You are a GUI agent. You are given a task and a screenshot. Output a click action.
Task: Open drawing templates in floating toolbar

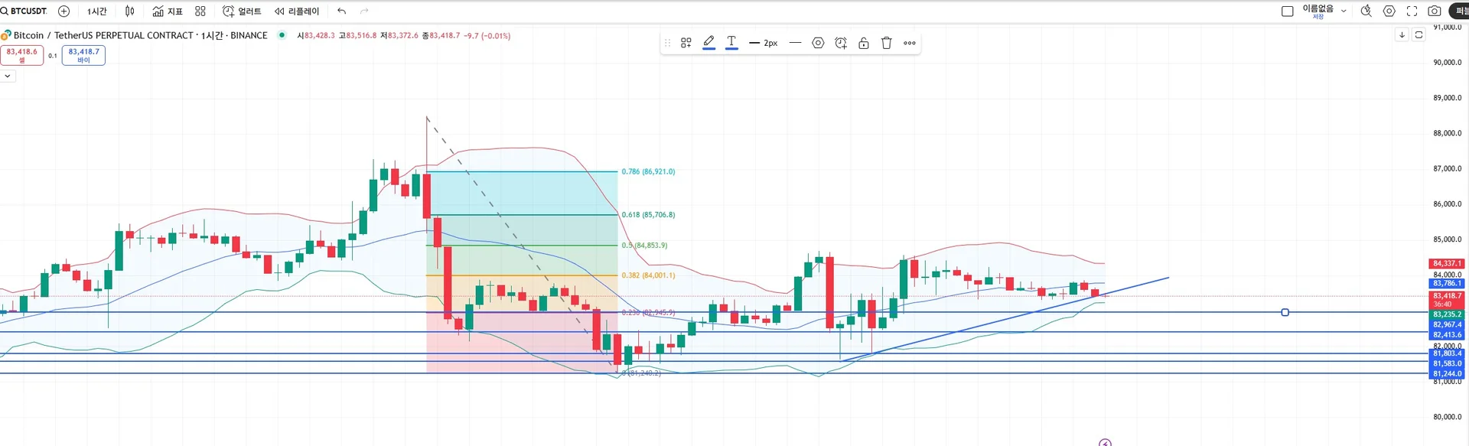(686, 43)
